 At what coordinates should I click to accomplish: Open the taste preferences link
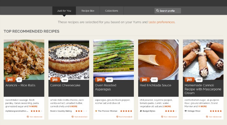point(162,22)
